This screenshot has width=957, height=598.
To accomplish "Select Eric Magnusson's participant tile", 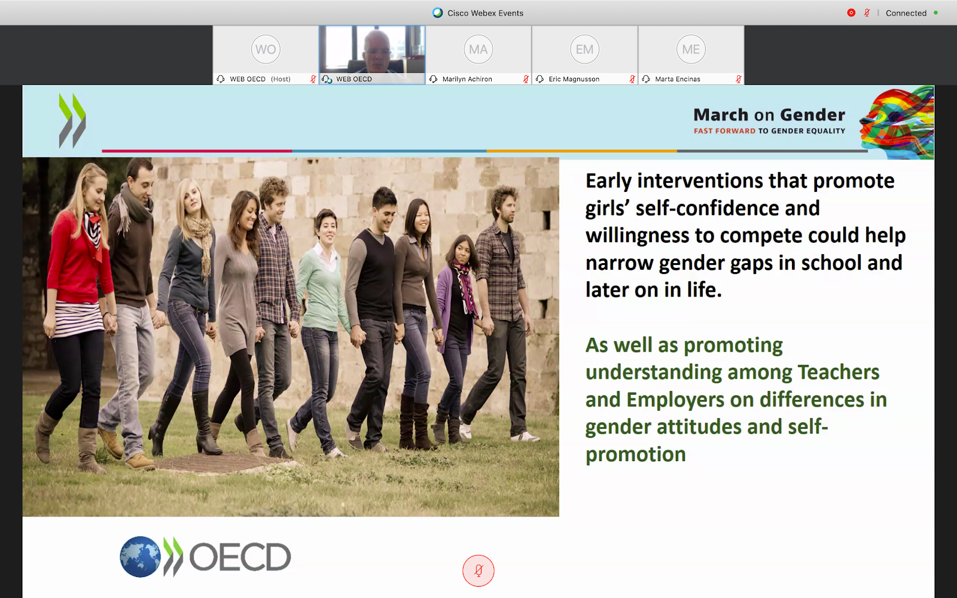I will pos(584,55).
